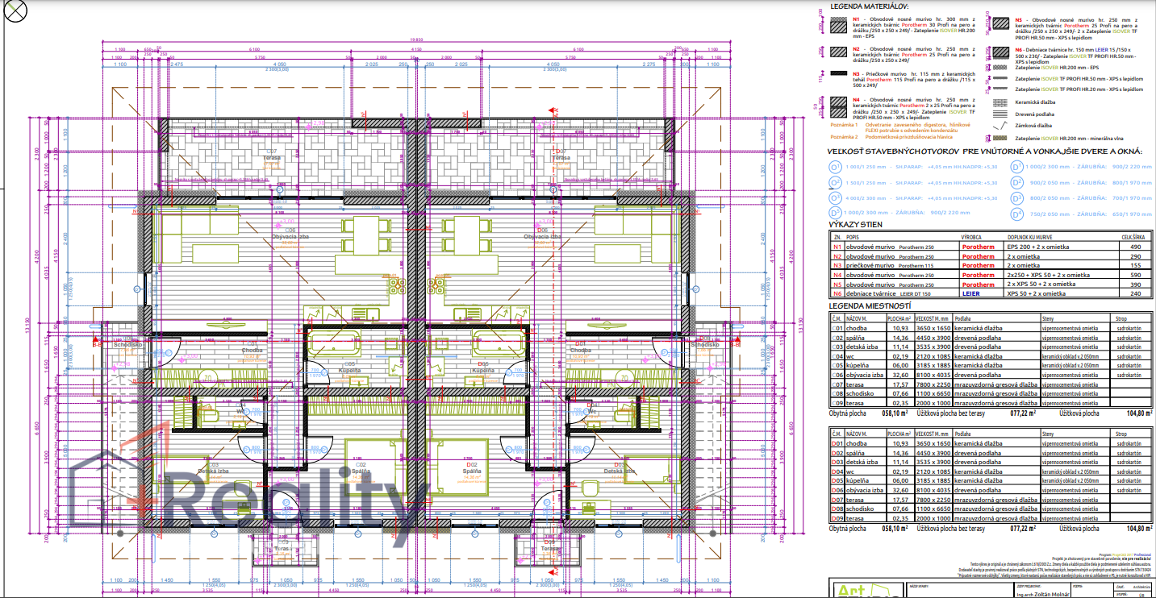
Task: Click the Art studio logo in title block
Action: coord(870,591)
